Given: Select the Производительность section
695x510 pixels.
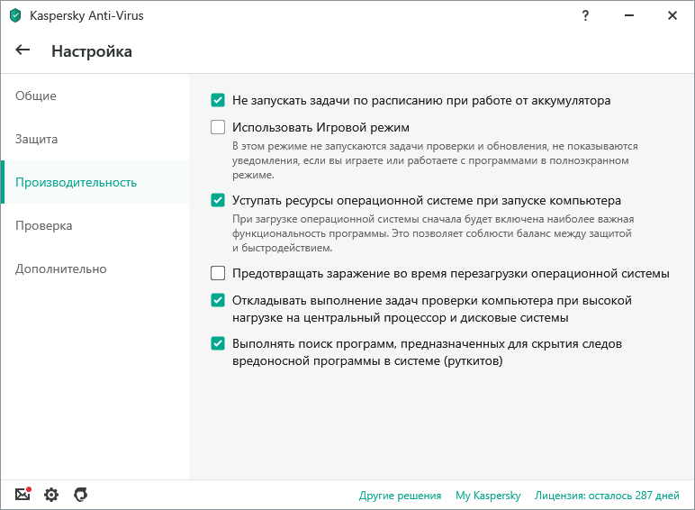Looking at the screenshot, I should click(x=95, y=182).
